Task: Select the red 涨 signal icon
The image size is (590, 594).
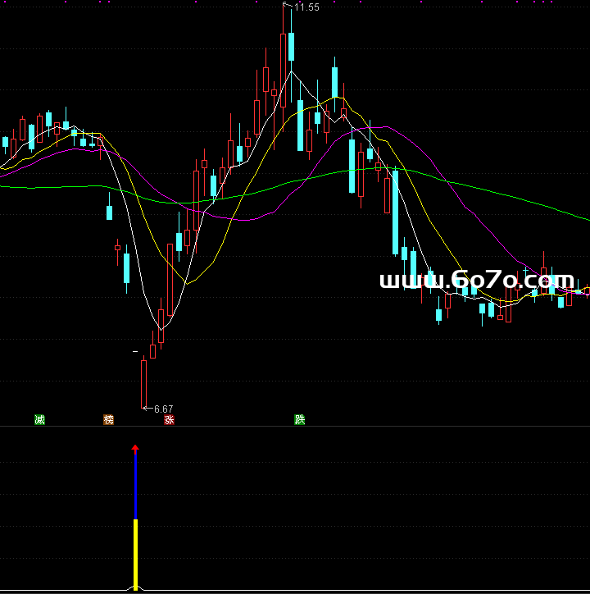Action: coord(169,420)
